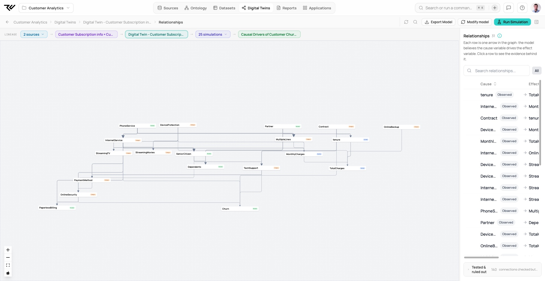Focus the Search relationships field
Image resolution: width=545 pixels, height=281 pixels.
(x=496, y=71)
